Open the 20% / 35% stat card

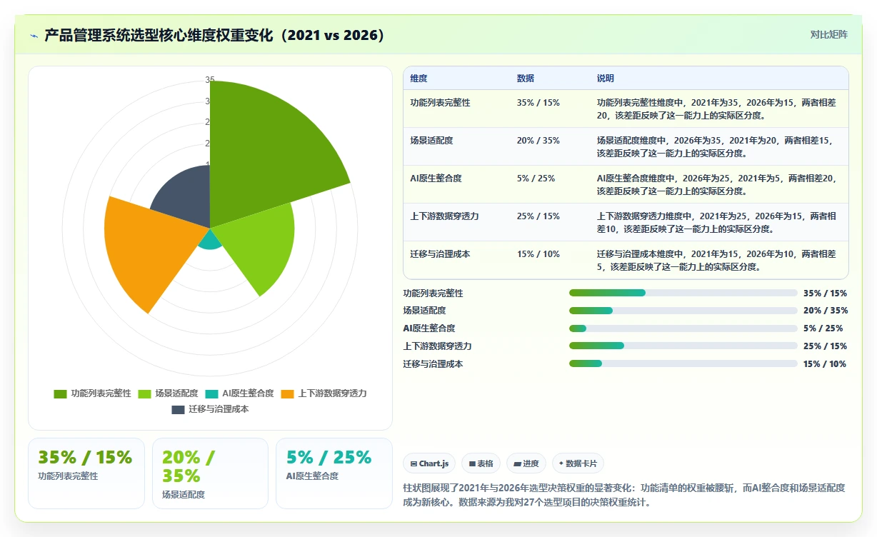(210, 473)
